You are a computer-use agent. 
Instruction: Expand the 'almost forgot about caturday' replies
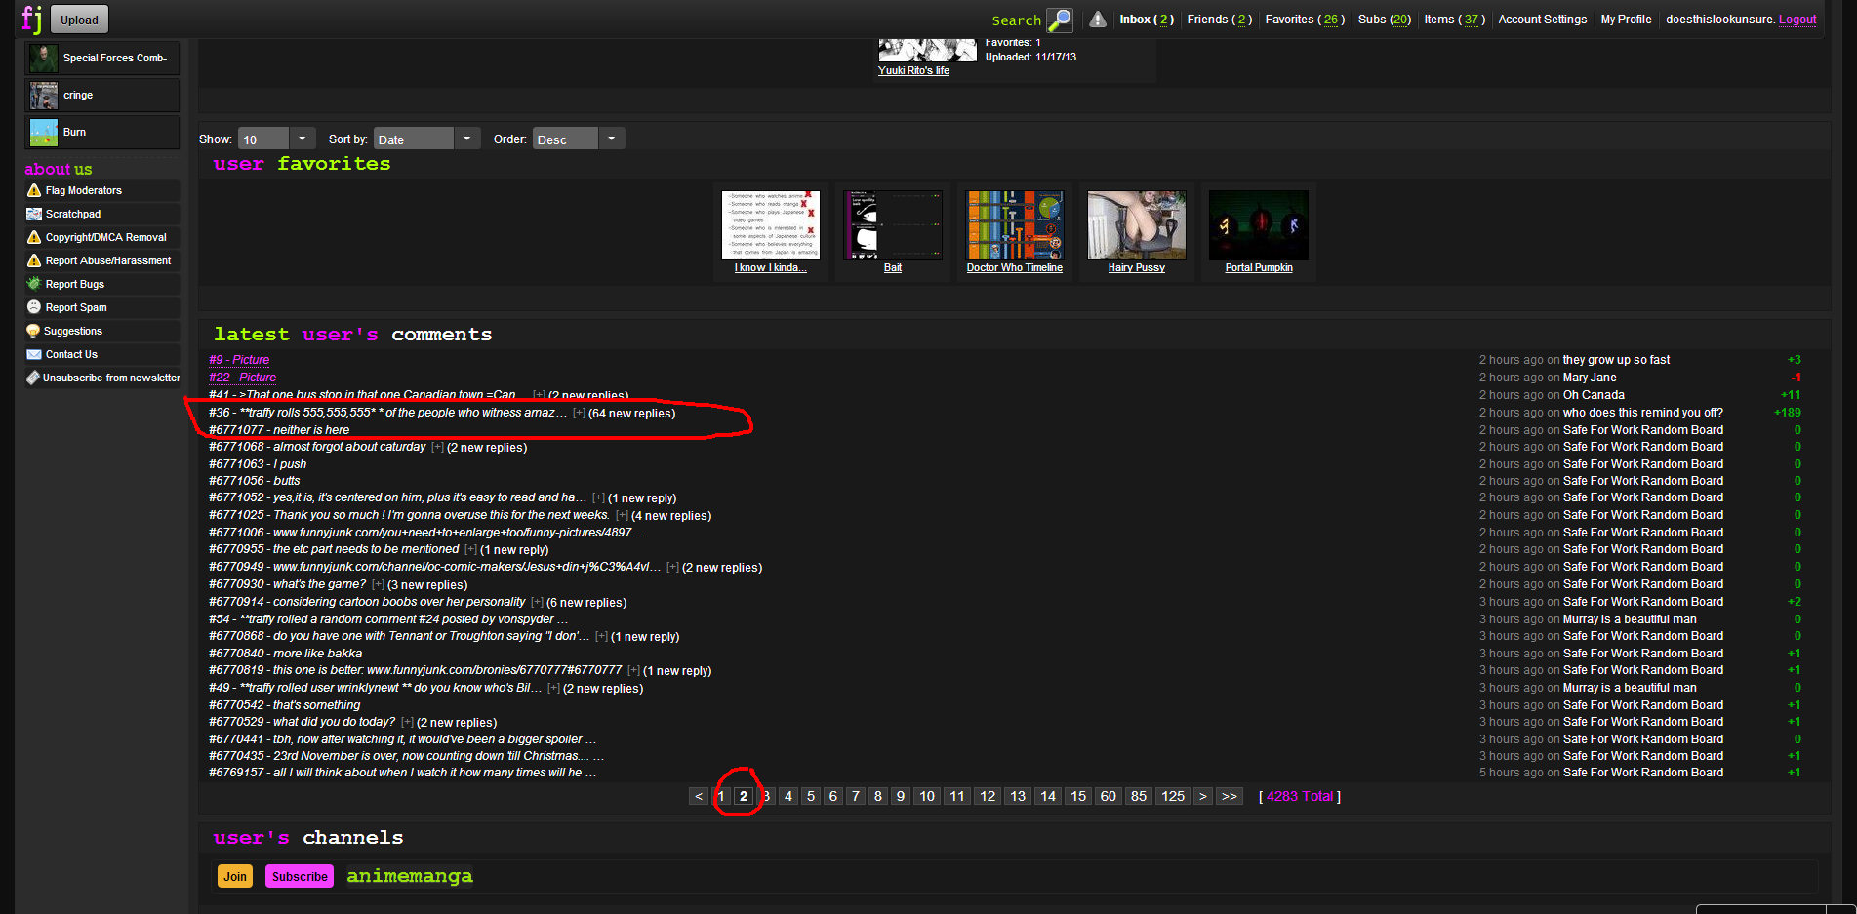point(437,448)
